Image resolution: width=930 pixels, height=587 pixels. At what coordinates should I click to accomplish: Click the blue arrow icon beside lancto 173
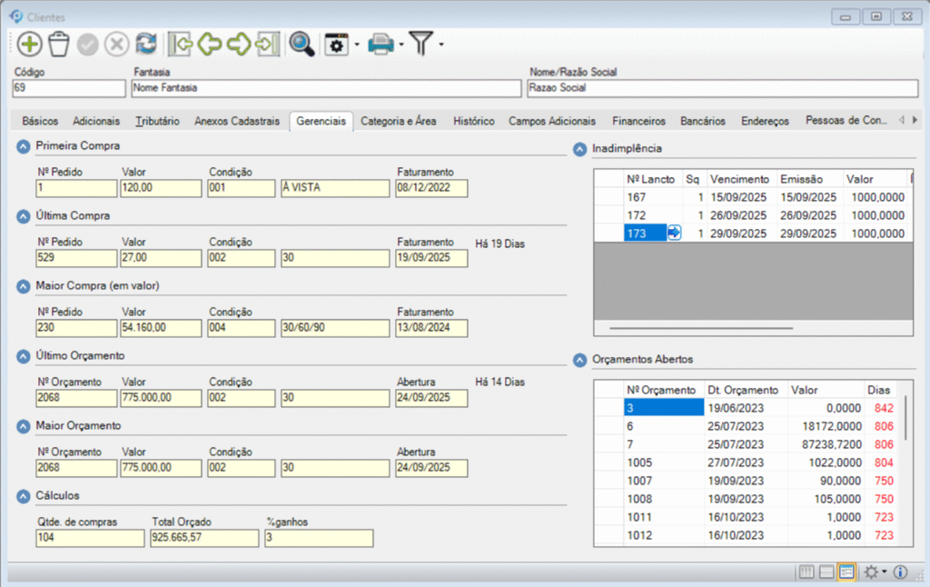click(675, 234)
